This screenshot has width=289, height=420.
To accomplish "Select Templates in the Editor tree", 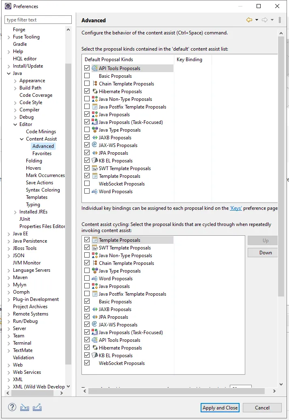I will (x=37, y=197).
